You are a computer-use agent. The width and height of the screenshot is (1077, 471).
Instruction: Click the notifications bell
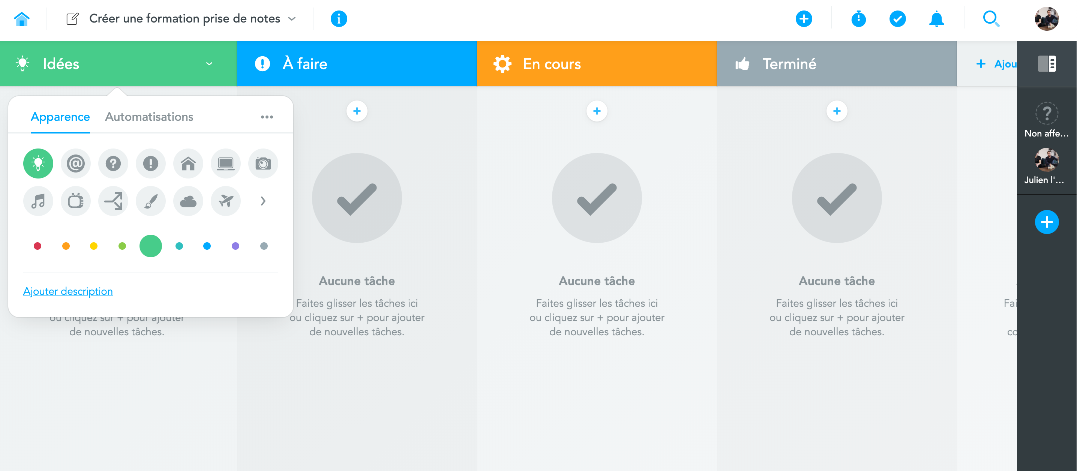936,18
